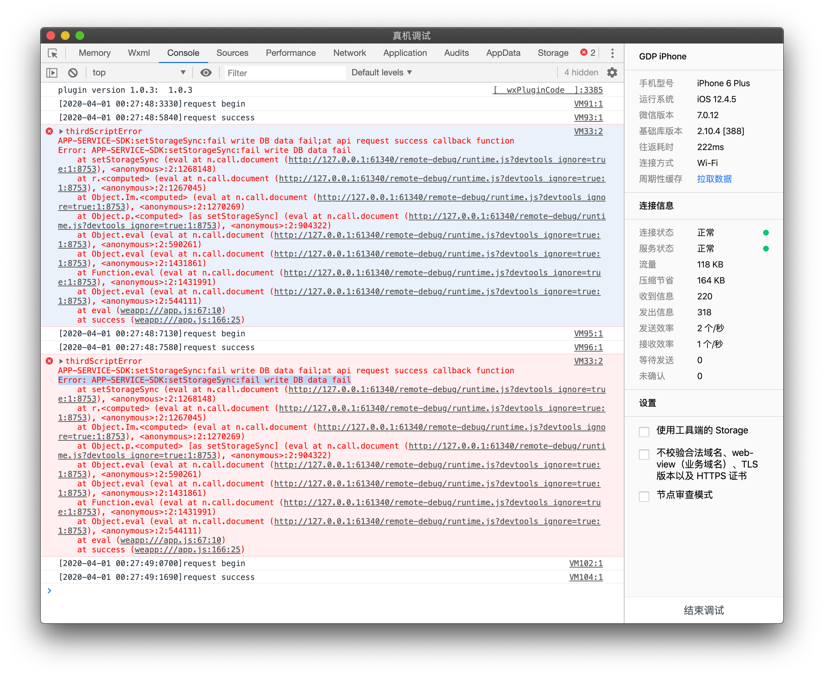Open console settings gear icon
824x677 pixels.
612,72
